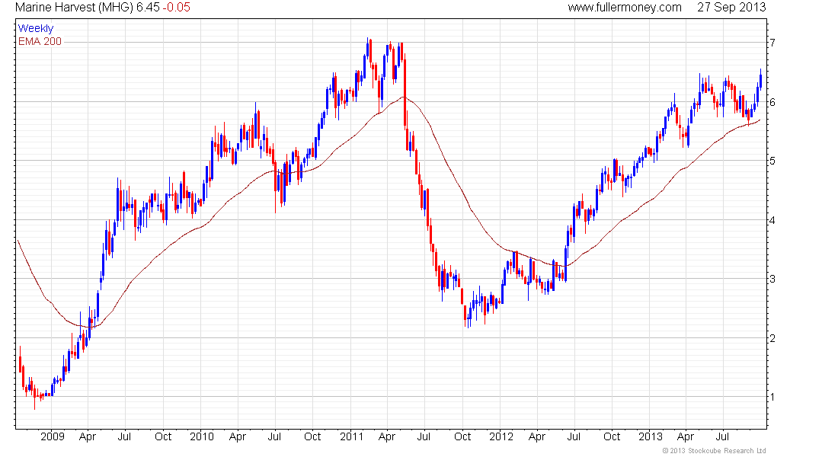Click the 2011 x-axis label
The height and width of the screenshot is (457, 838).
pyautogui.click(x=352, y=436)
